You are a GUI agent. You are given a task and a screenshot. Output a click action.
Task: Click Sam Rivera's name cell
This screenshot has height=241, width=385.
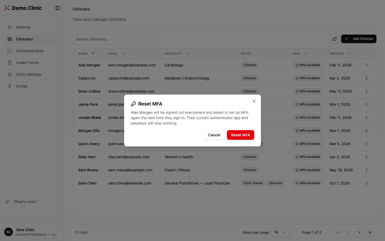click(x=88, y=170)
